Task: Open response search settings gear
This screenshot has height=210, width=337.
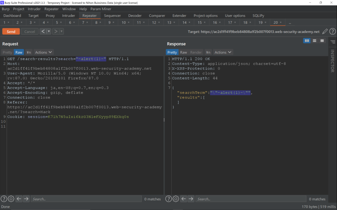Action: tap(176, 199)
